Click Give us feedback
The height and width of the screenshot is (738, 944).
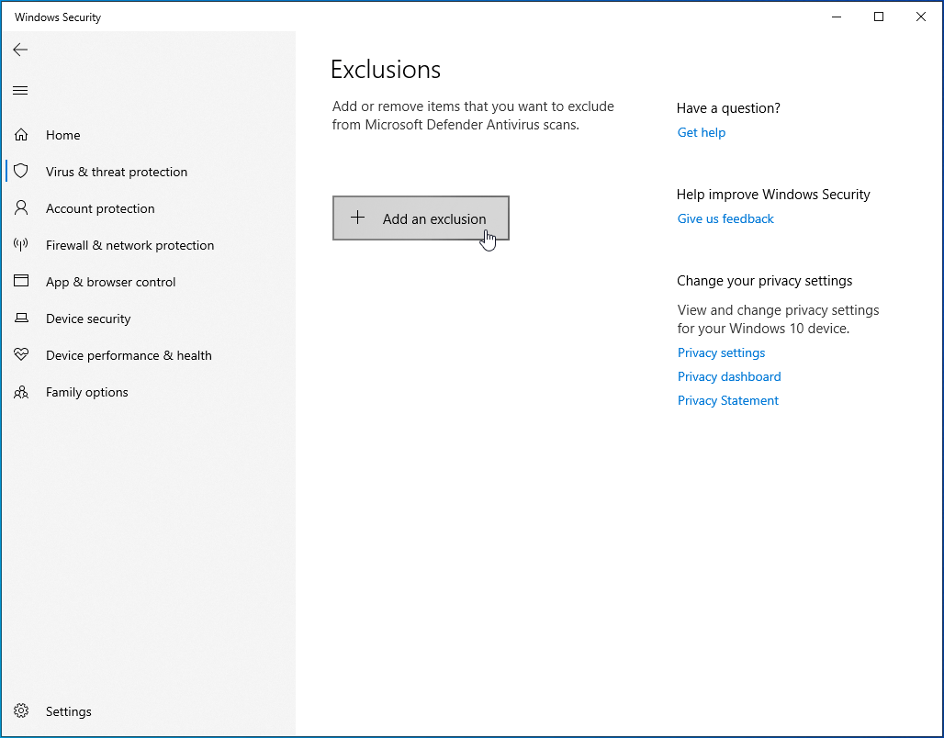[x=725, y=218]
